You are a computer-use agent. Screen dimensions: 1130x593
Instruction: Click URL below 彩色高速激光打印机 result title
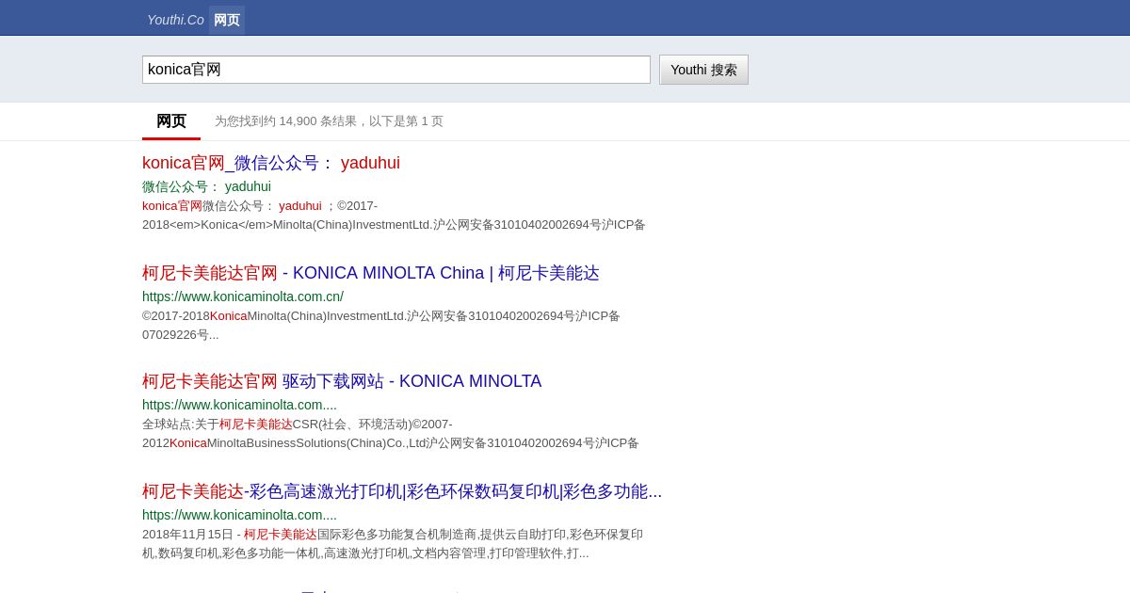pos(239,515)
